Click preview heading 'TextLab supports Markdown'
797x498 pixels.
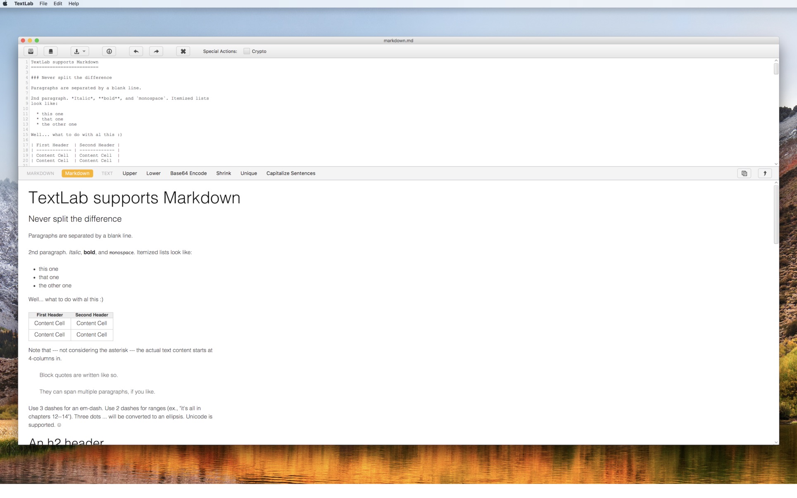click(134, 197)
